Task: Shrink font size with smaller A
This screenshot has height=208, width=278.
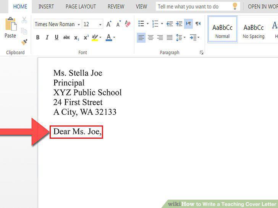Action: 118,24
